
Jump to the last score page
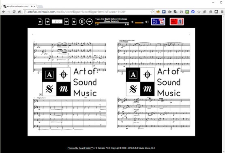tap(74, 21)
